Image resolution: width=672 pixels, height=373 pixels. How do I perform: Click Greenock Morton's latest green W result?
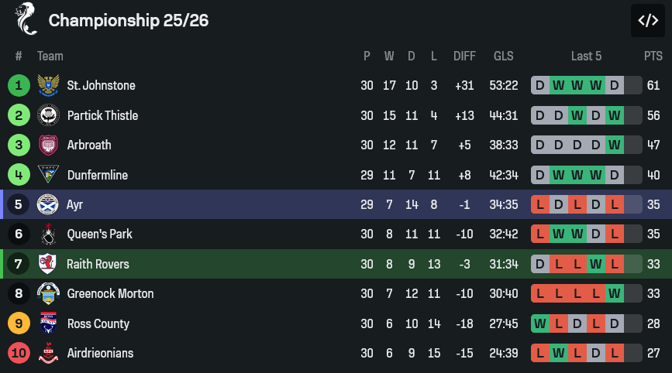615,293
